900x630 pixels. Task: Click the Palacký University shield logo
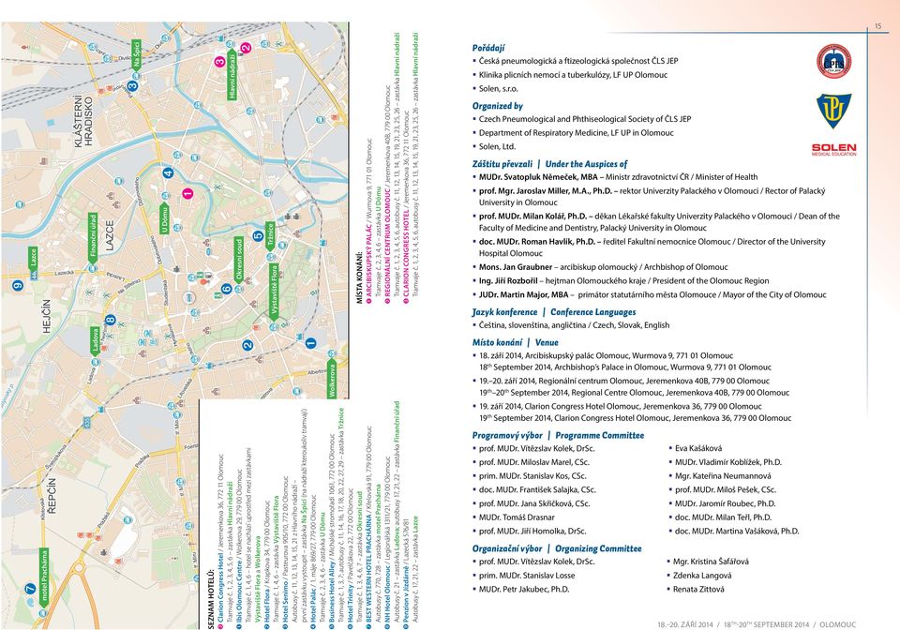point(833,111)
